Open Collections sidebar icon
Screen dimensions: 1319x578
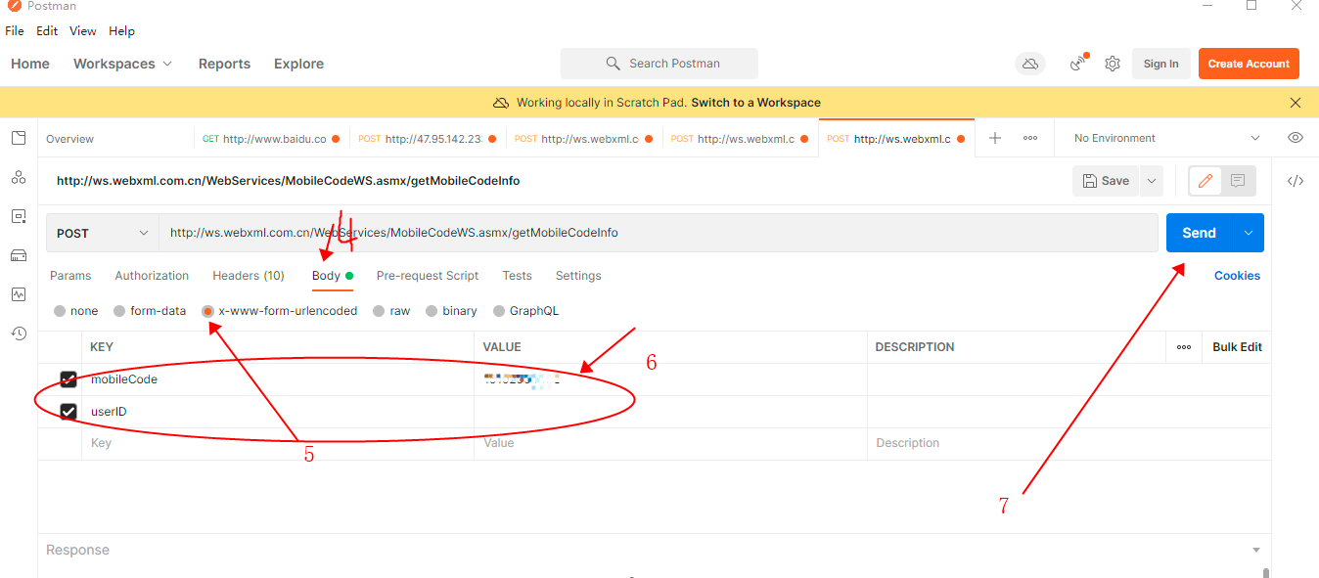click(x=19, y=138)
